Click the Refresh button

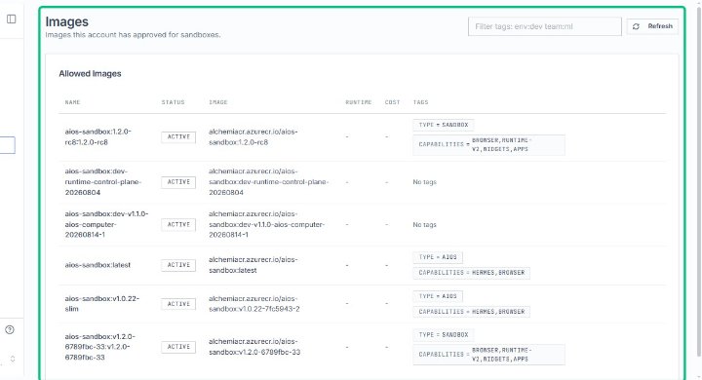652,26
